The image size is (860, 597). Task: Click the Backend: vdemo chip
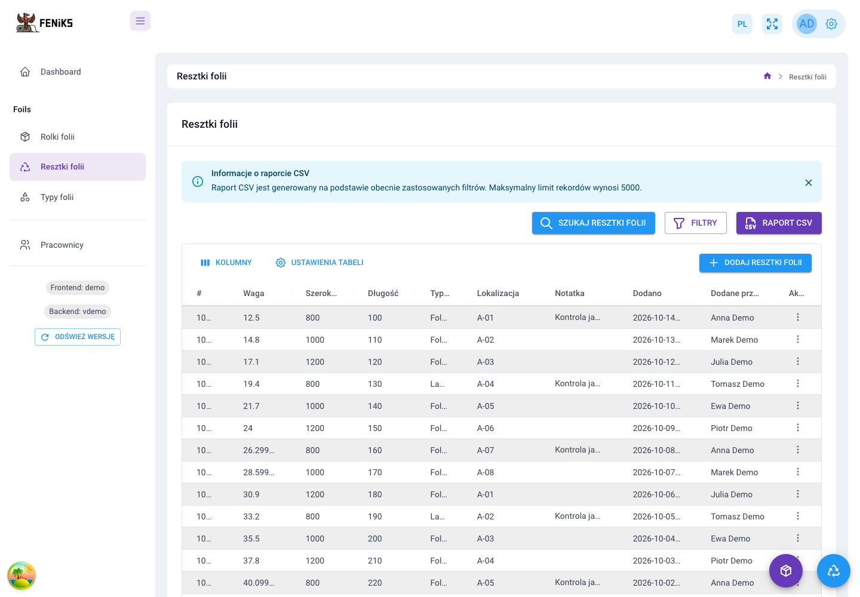tap(78, 312)
